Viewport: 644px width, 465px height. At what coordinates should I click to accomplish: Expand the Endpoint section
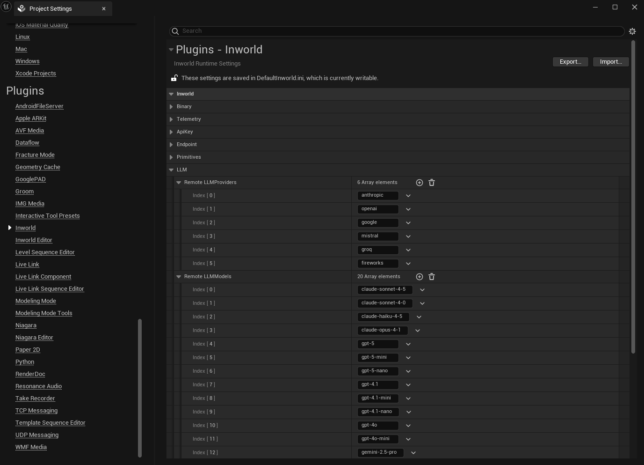point(171,145)
